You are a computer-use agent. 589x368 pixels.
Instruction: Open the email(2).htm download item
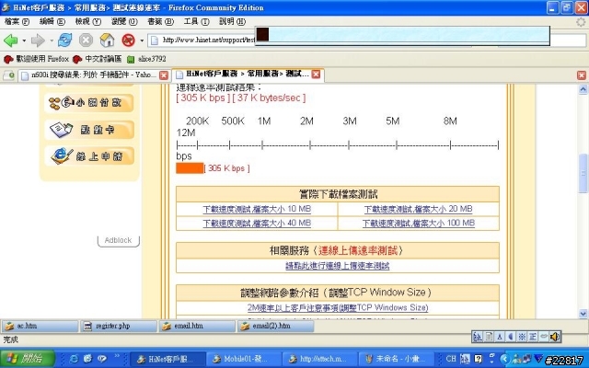tap(275, 326)
